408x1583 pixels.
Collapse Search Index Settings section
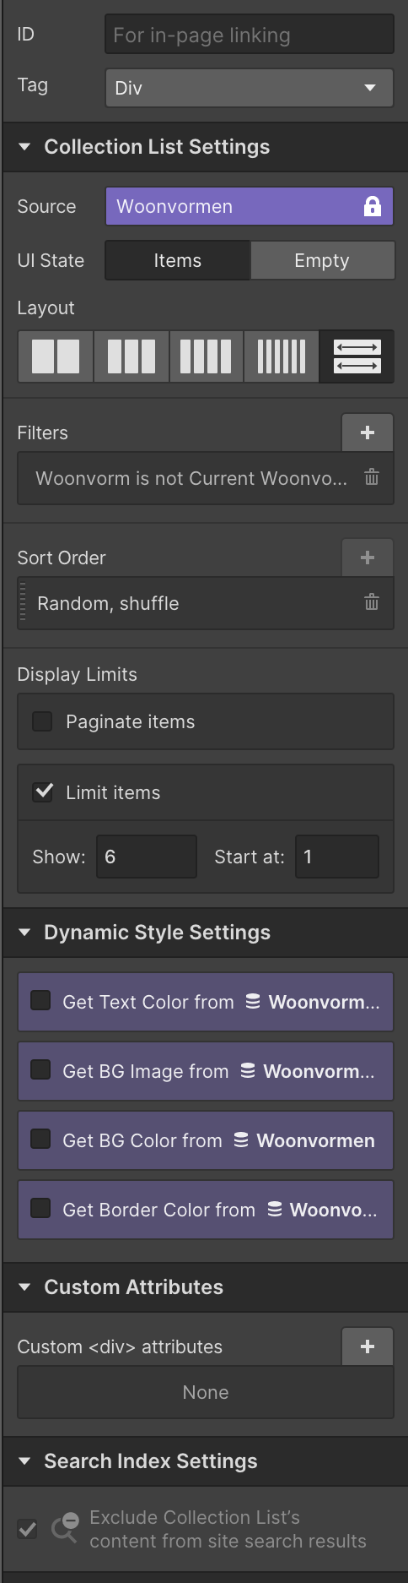(24, 1461)
